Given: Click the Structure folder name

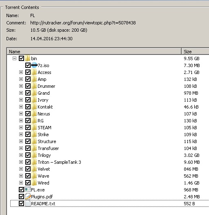Looking at the screenshot, I should point(47,141).
